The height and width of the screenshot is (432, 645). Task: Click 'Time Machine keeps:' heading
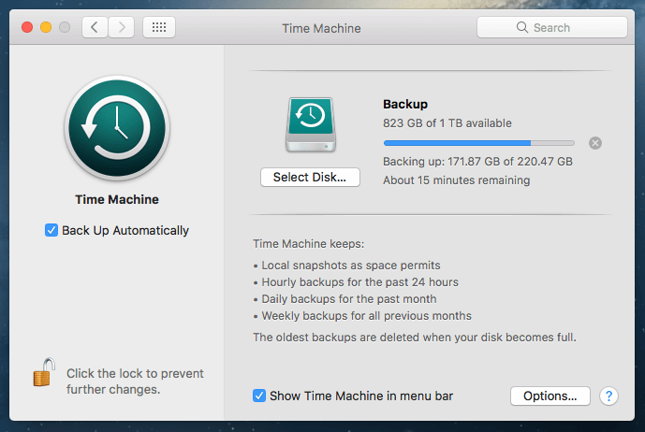point(309,244)
